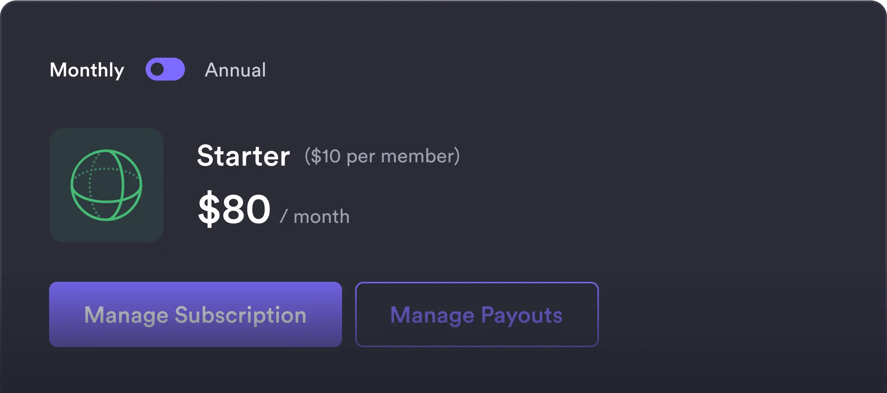Click the wireframe sphere plan logo

[x=106, y=185]
